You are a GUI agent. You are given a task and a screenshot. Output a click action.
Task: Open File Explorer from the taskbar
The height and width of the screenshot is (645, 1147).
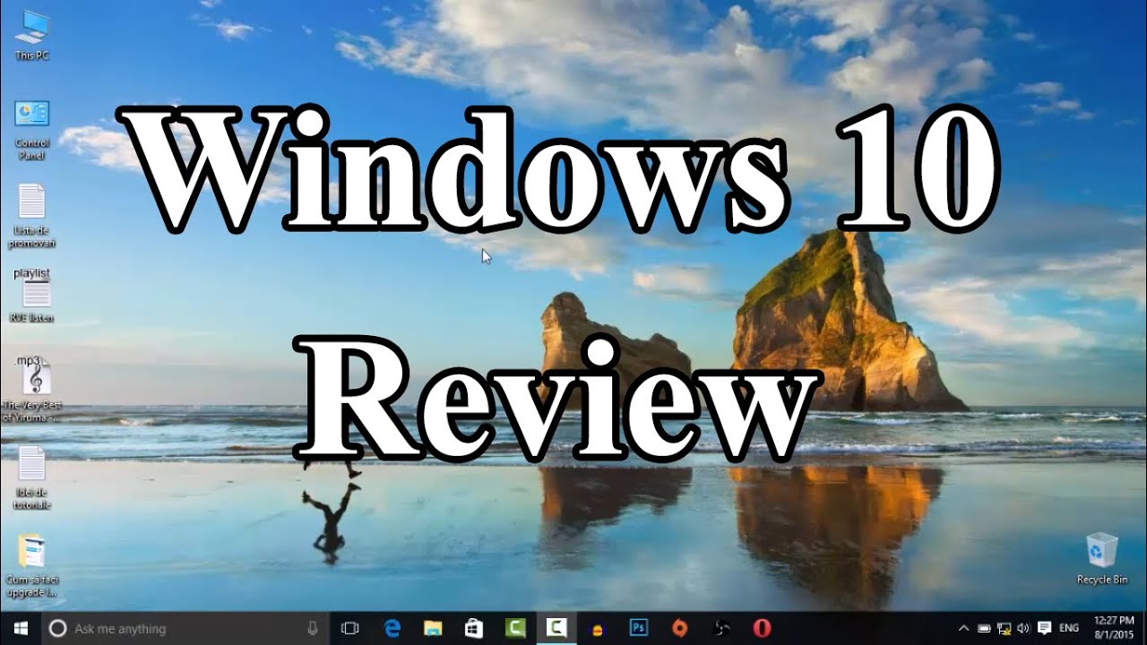pyautogui.click(x=433, y=629)
